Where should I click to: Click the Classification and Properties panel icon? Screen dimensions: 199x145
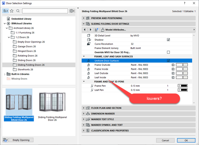(88, 131)
